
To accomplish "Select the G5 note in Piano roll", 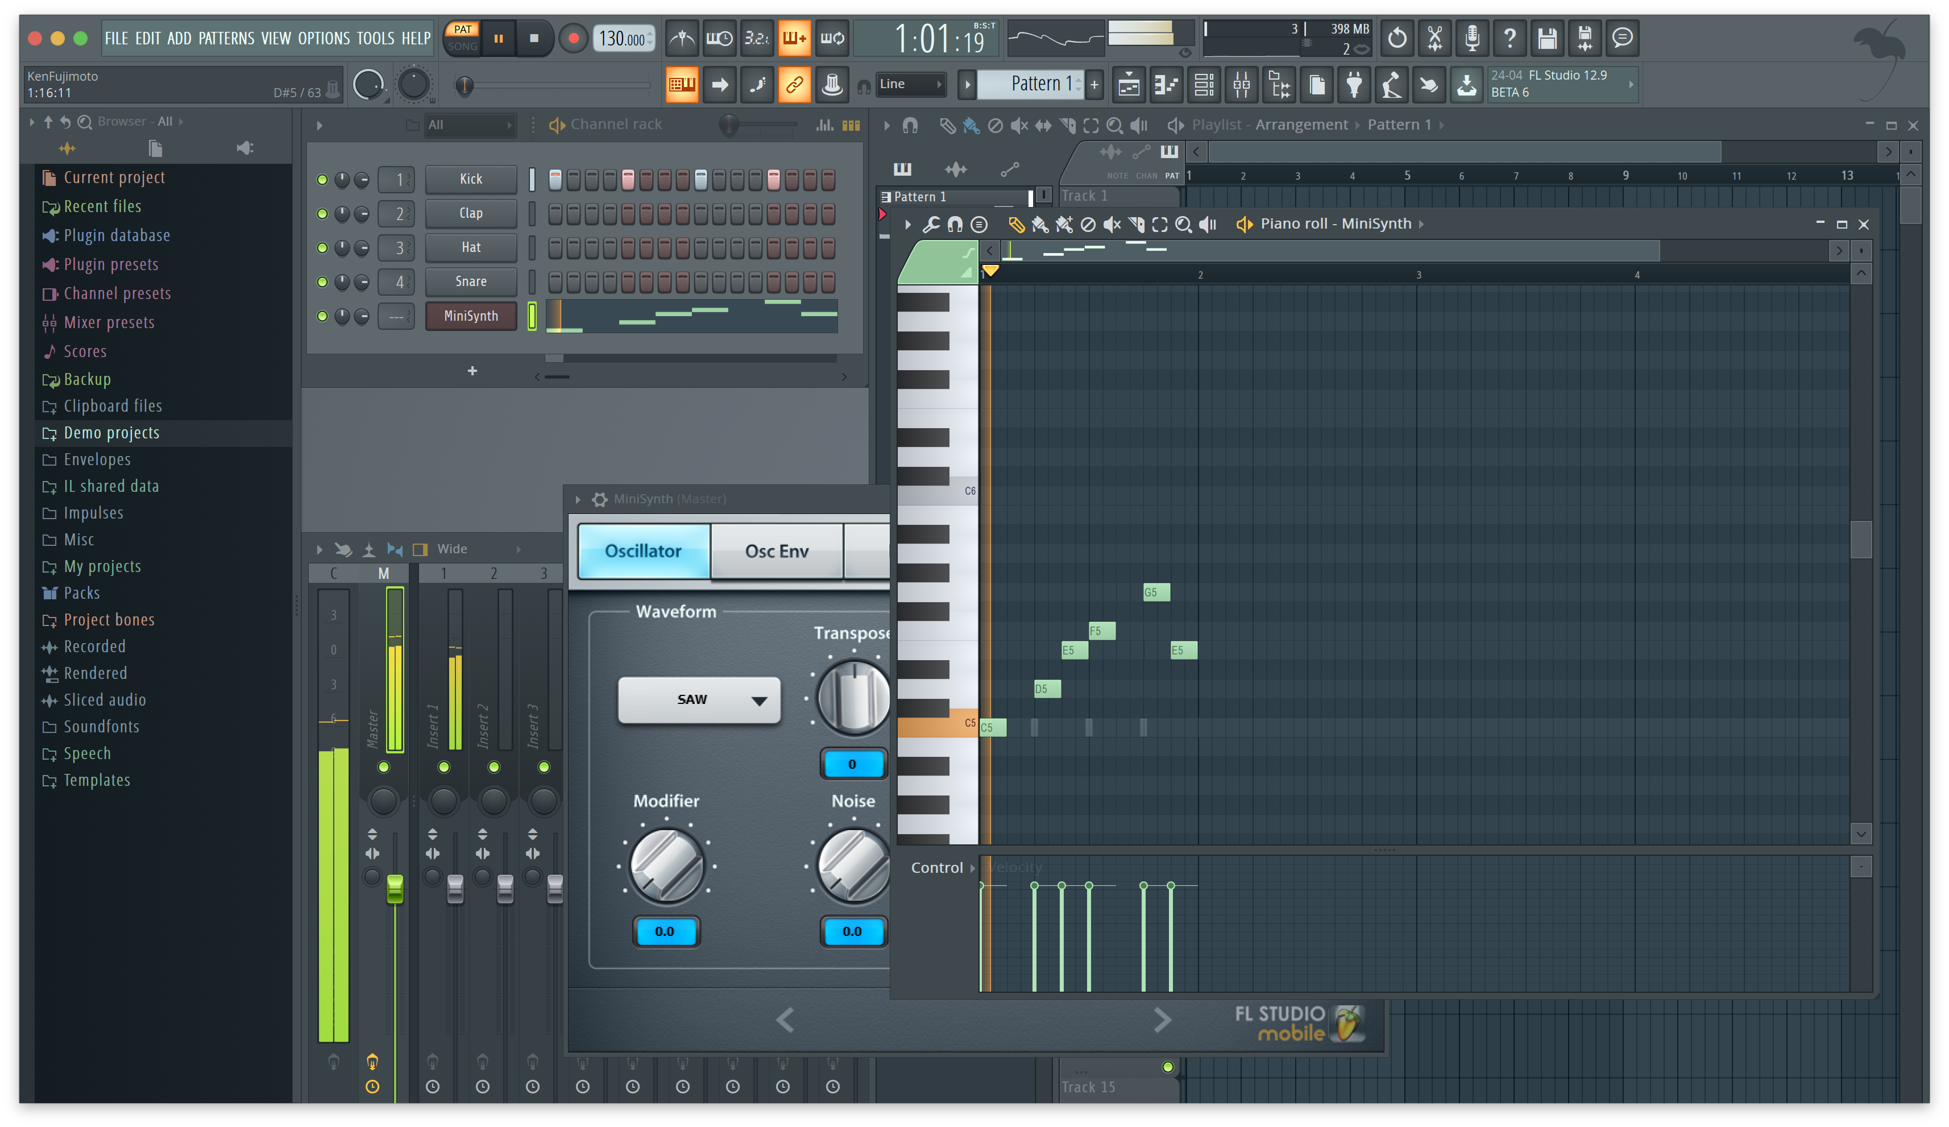I will [x=1156, y=592].
